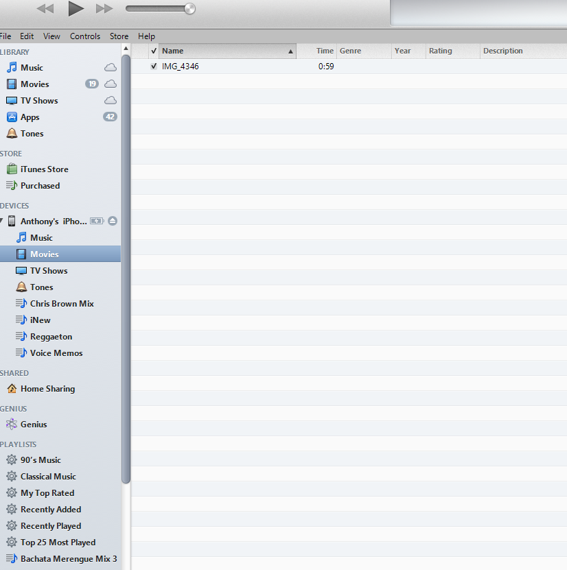The height and width of the screenshot is (570, 567).
Task: Sort by the Description column header
Action: (x=523, y=51)
